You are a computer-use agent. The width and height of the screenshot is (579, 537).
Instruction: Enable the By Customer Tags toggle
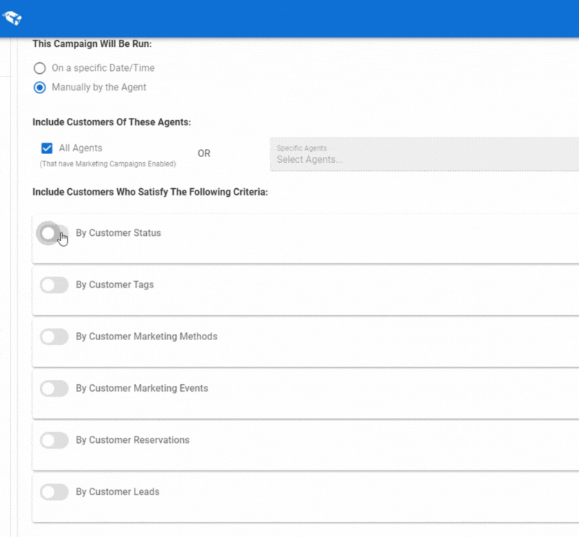tap(54, 284)
